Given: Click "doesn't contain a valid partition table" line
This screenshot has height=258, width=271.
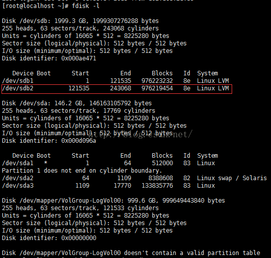Looking at the screenshot, I should 131,253.
